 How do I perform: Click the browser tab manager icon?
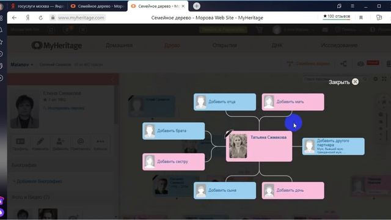pyautogui.click(x=339, y=6)
